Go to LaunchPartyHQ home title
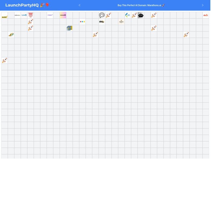Image resolution: width=213 pixels, height=199 pixels. click(x=27, y=5)
